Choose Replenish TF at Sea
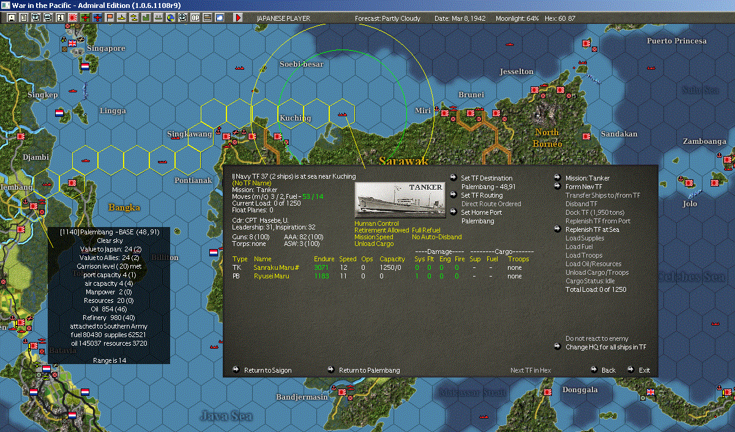The width and height of the screenshot is (735, 432). coord(592,229)
